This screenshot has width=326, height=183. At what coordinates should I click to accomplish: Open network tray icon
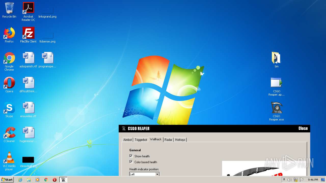296,180
